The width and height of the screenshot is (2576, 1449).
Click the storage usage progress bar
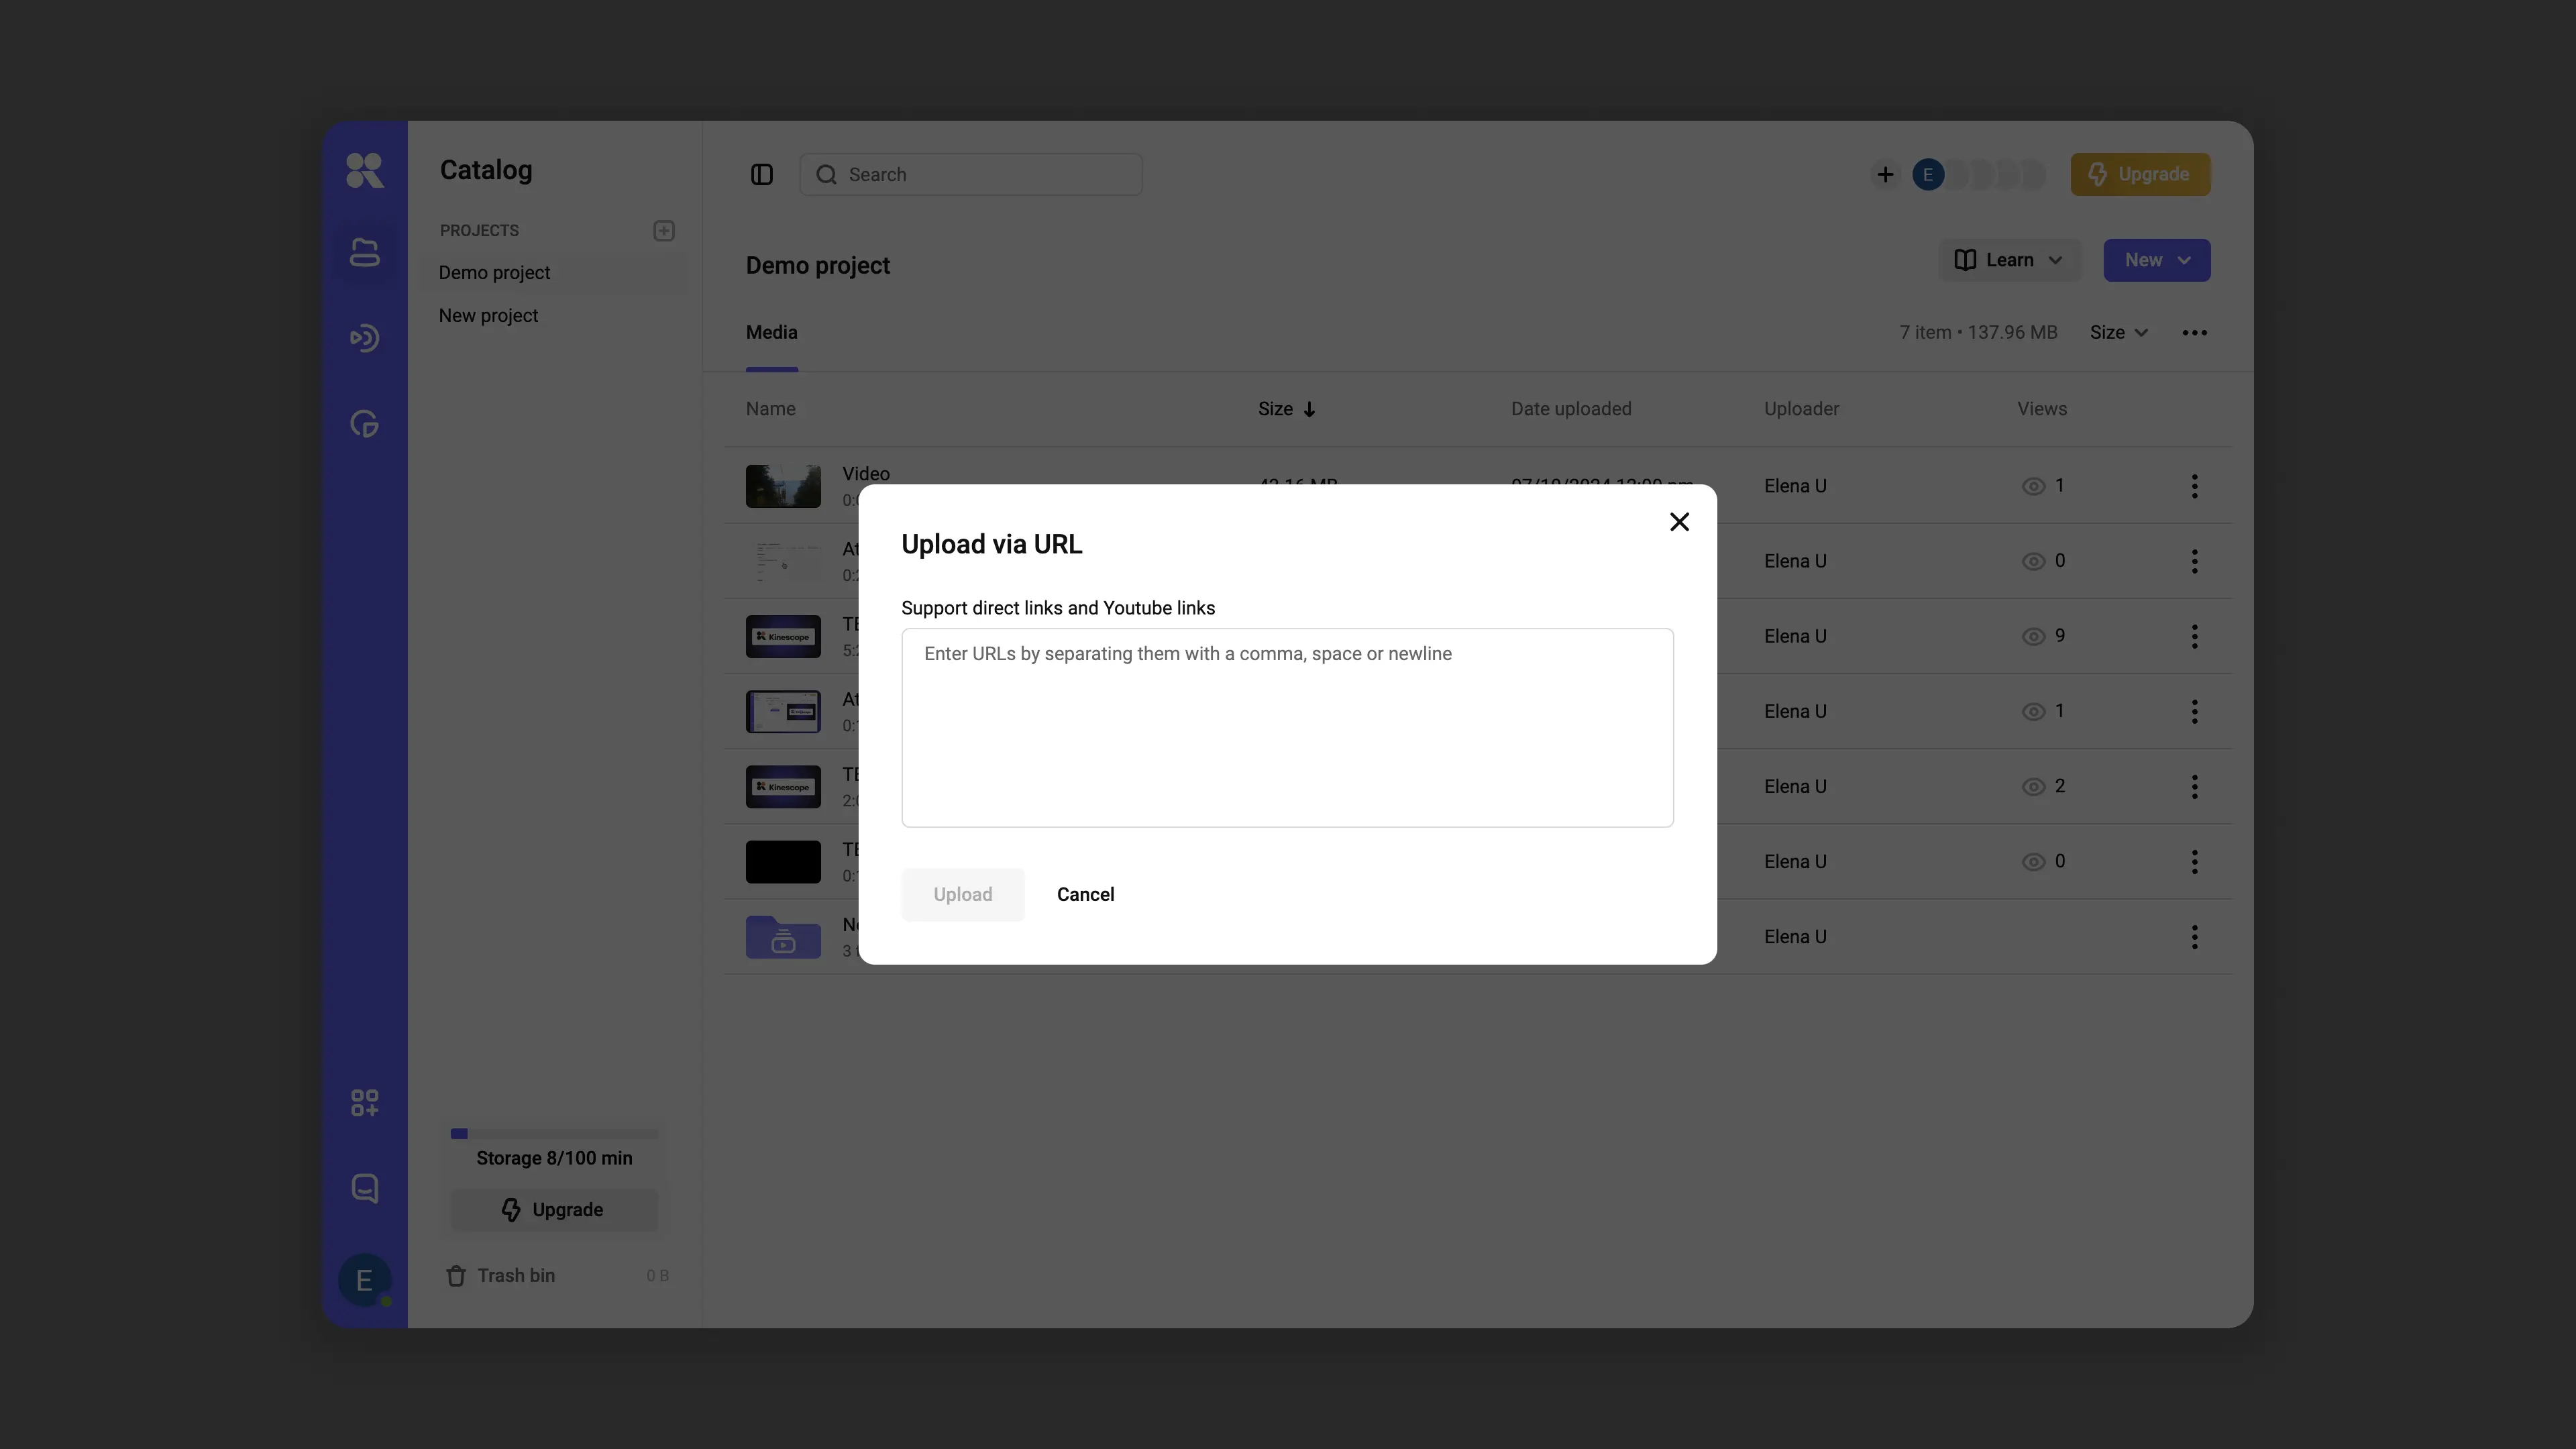[x=554, y=1134]
